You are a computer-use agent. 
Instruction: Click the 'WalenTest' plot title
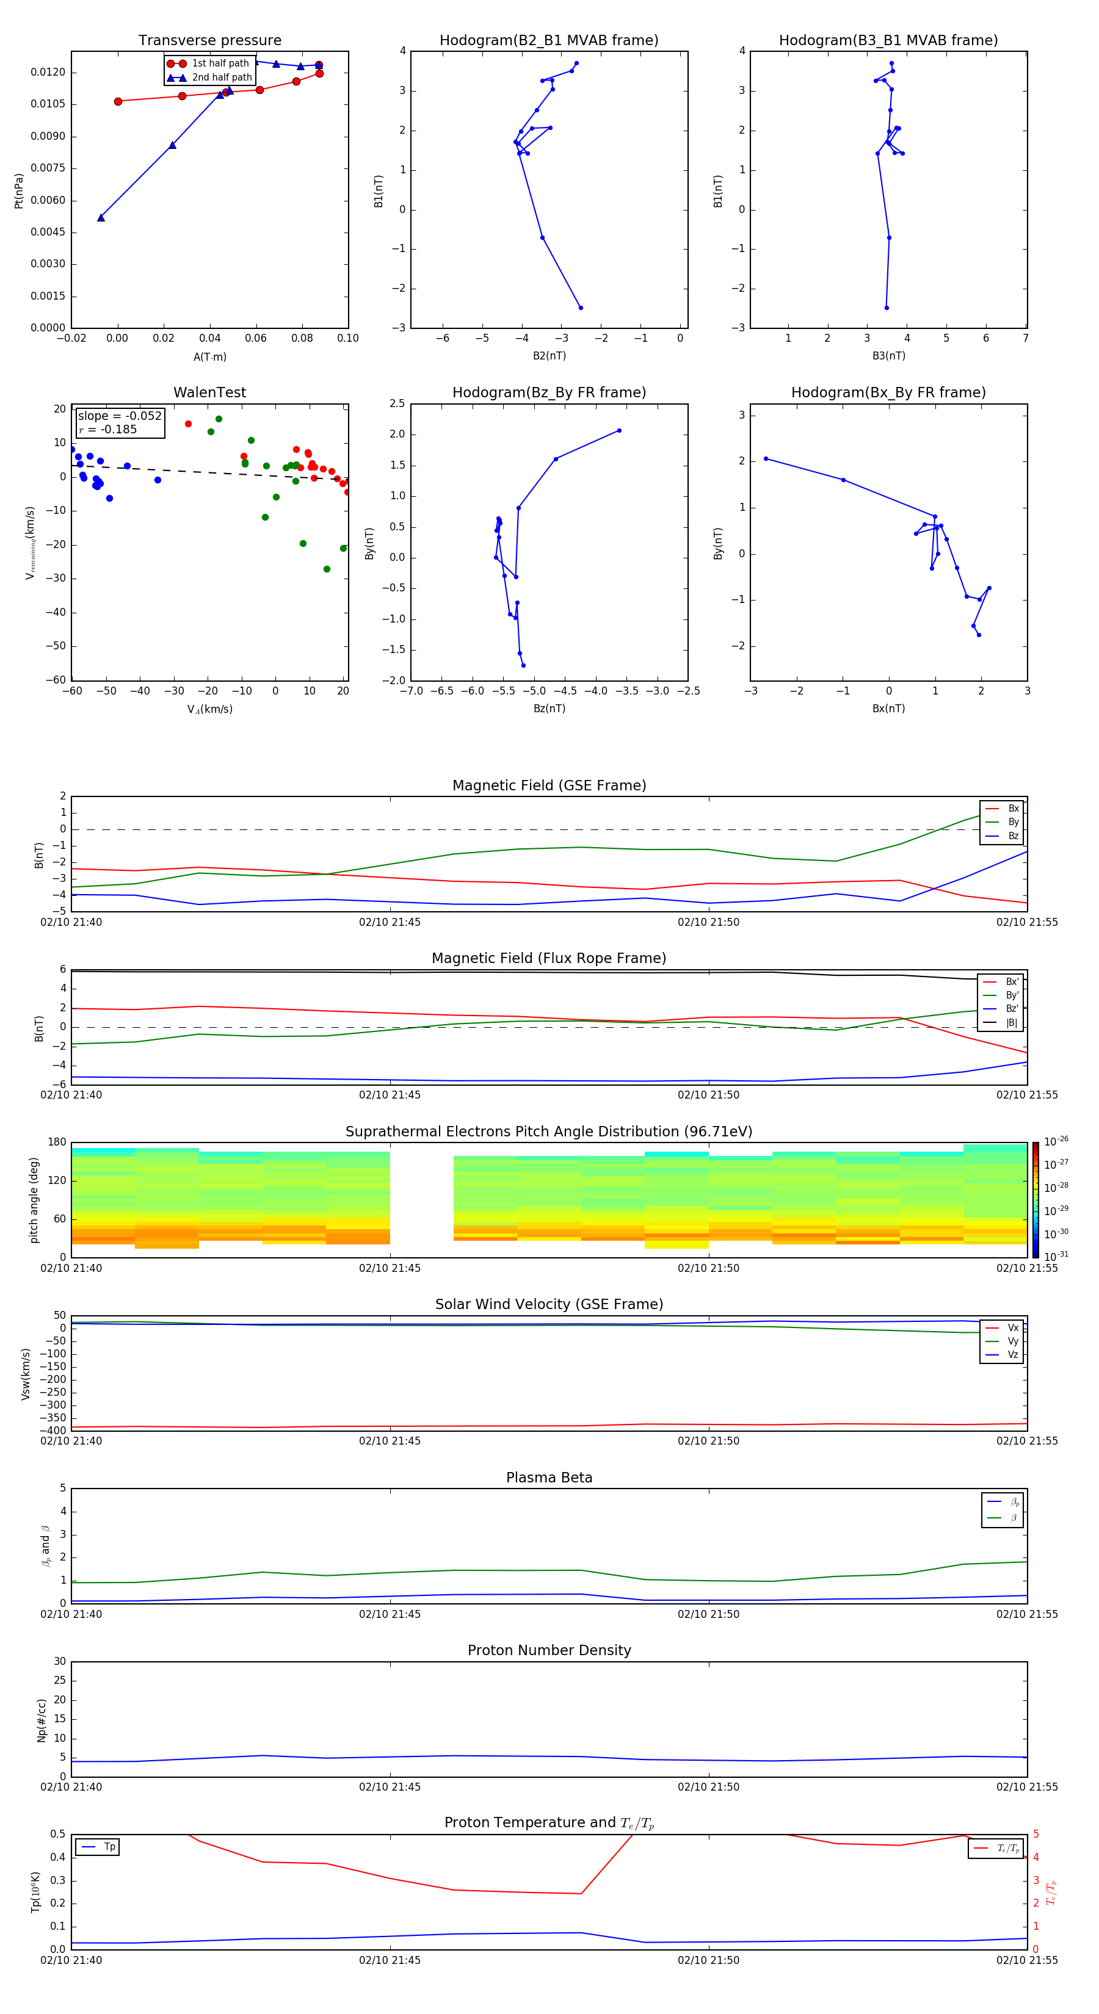[209, 392]
